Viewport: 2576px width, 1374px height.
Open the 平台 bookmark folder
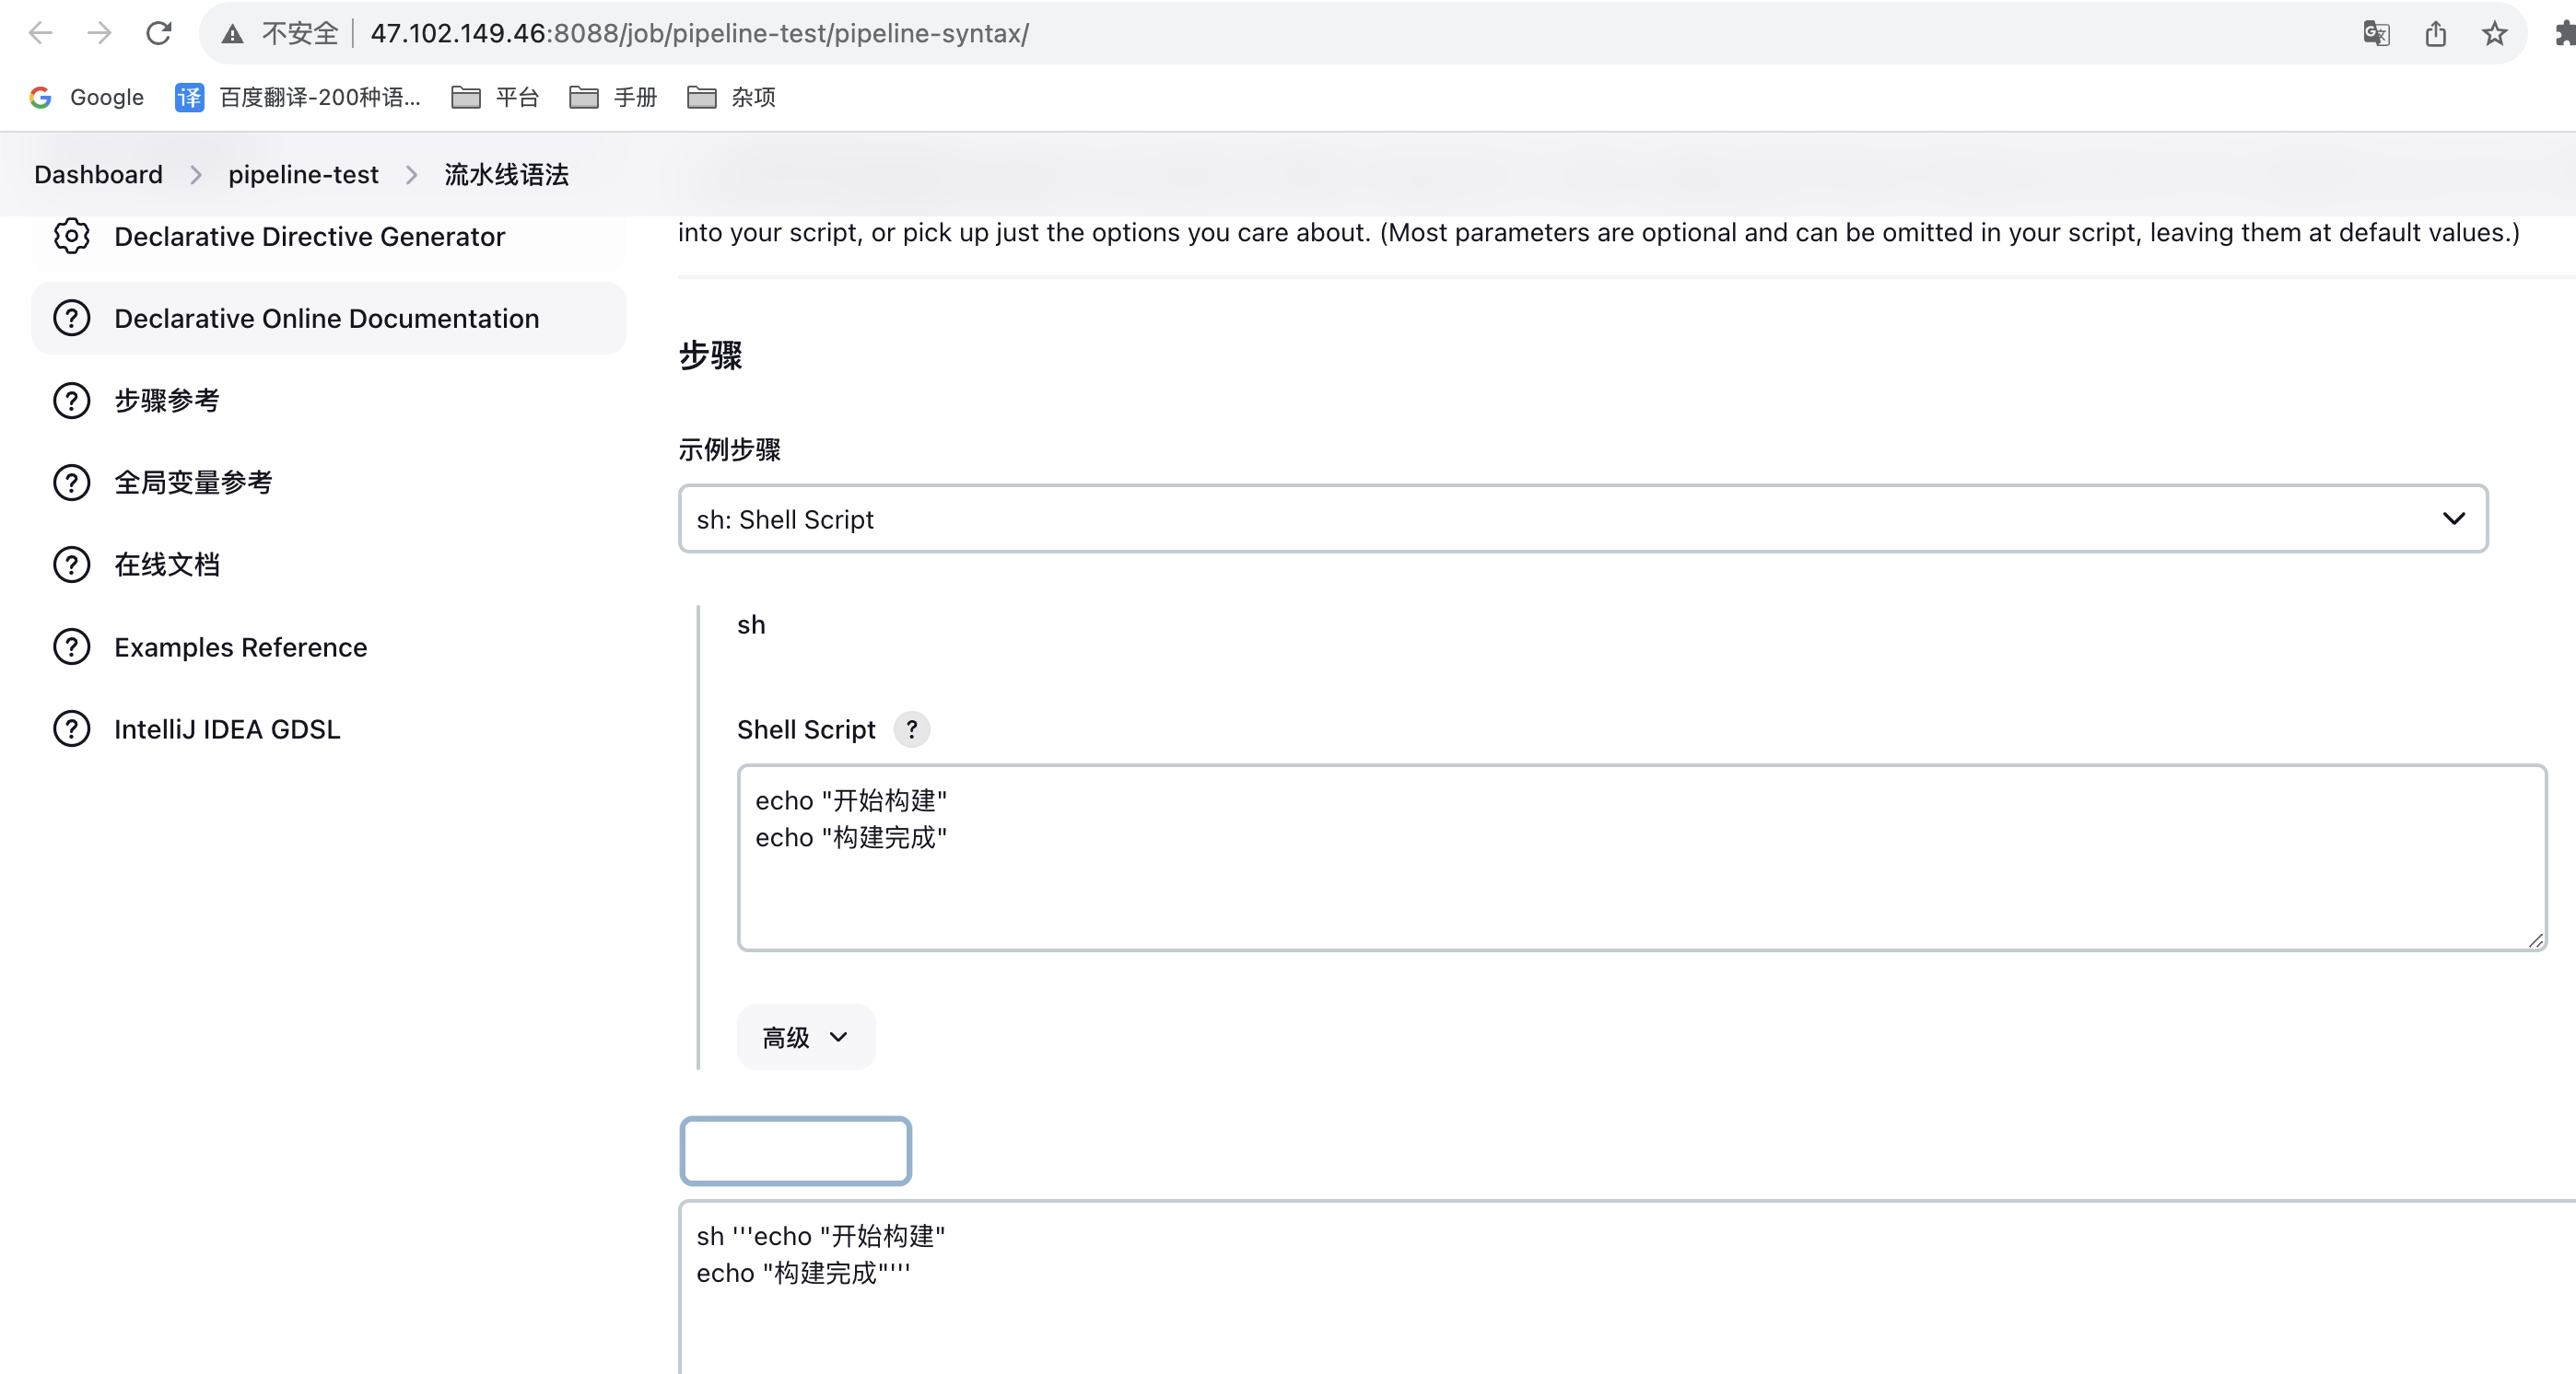[495, 97]
